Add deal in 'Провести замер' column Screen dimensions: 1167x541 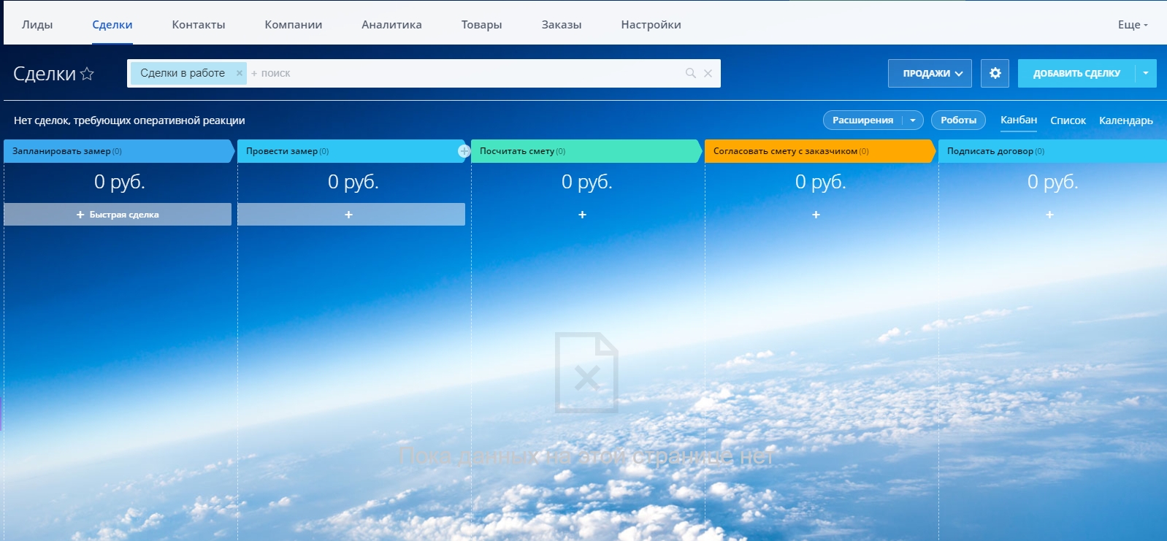(351, 215)
